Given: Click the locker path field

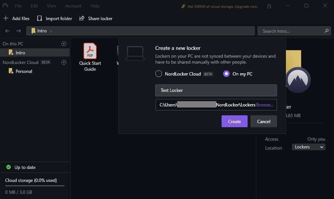Looking at the screenshot, I should tap(216, 105).
